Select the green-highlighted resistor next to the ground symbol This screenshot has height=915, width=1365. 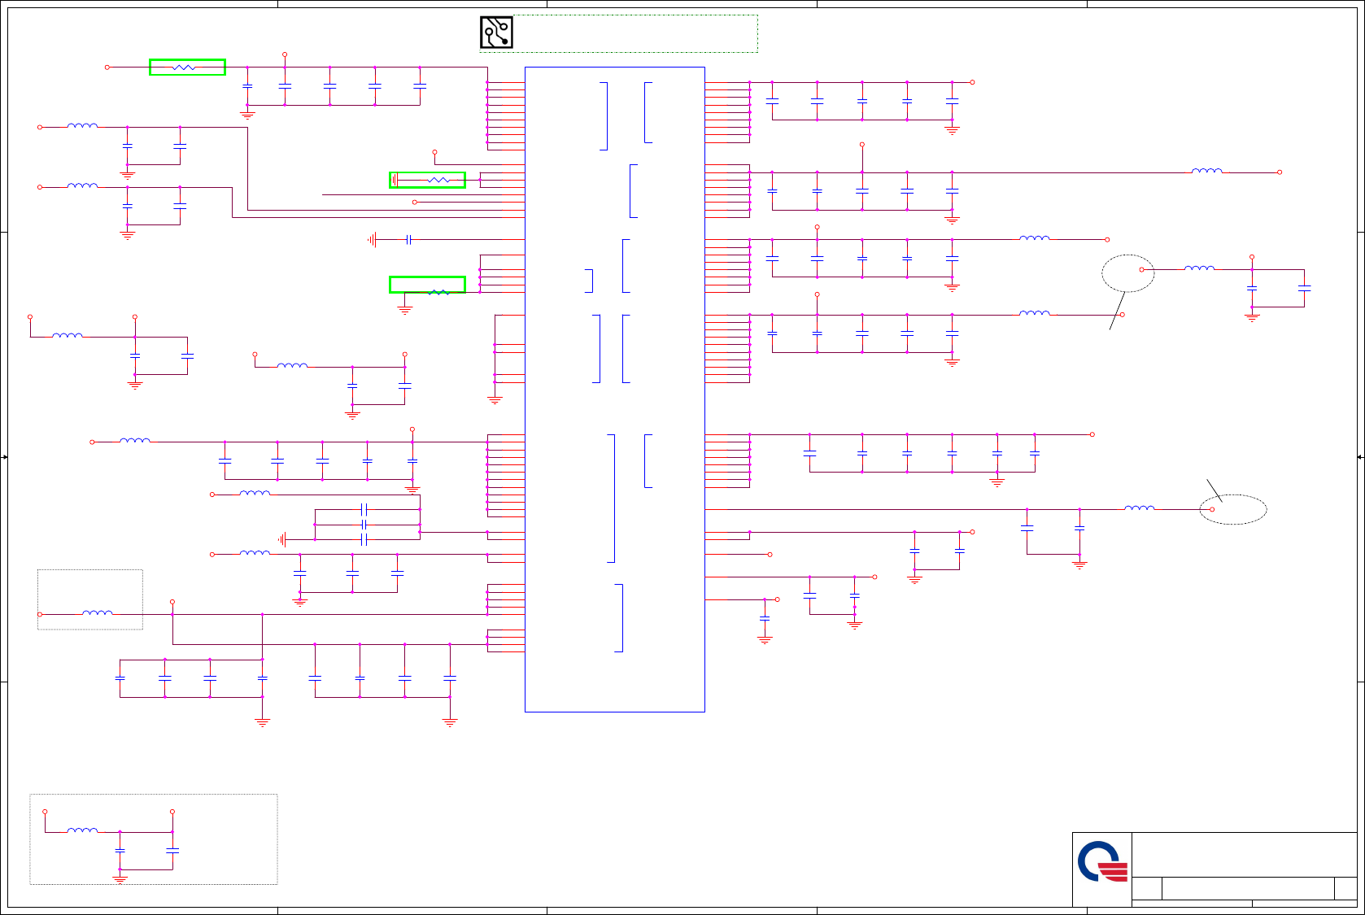tap(428, 180)
